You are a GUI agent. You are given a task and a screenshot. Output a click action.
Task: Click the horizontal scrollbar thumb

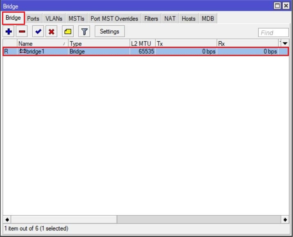64,220
